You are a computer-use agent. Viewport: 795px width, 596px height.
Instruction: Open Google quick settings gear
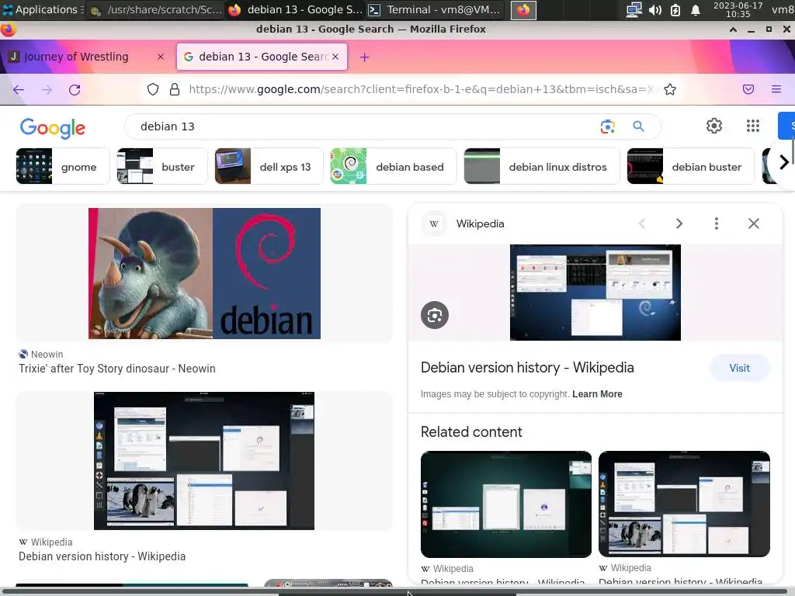pos(714,126)
